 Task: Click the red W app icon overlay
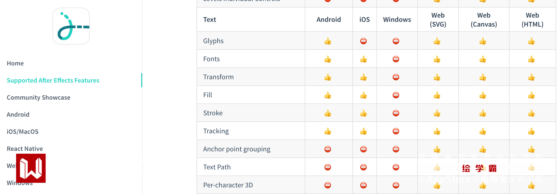31,168
